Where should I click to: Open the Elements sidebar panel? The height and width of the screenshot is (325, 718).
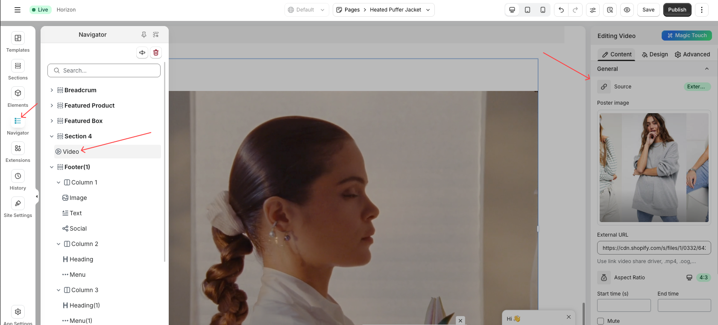pos(18,97)
